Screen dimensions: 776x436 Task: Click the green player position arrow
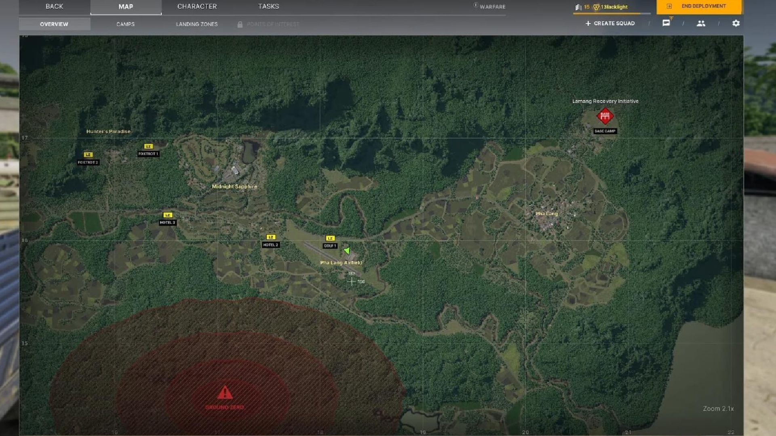click(x=347, y=251)
